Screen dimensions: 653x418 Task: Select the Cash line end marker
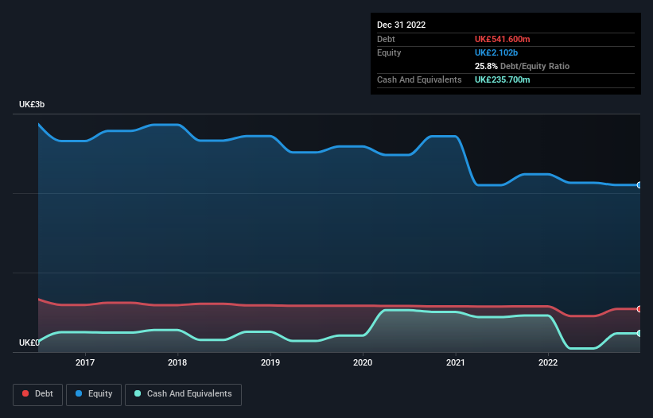click(x=639, y=334)
